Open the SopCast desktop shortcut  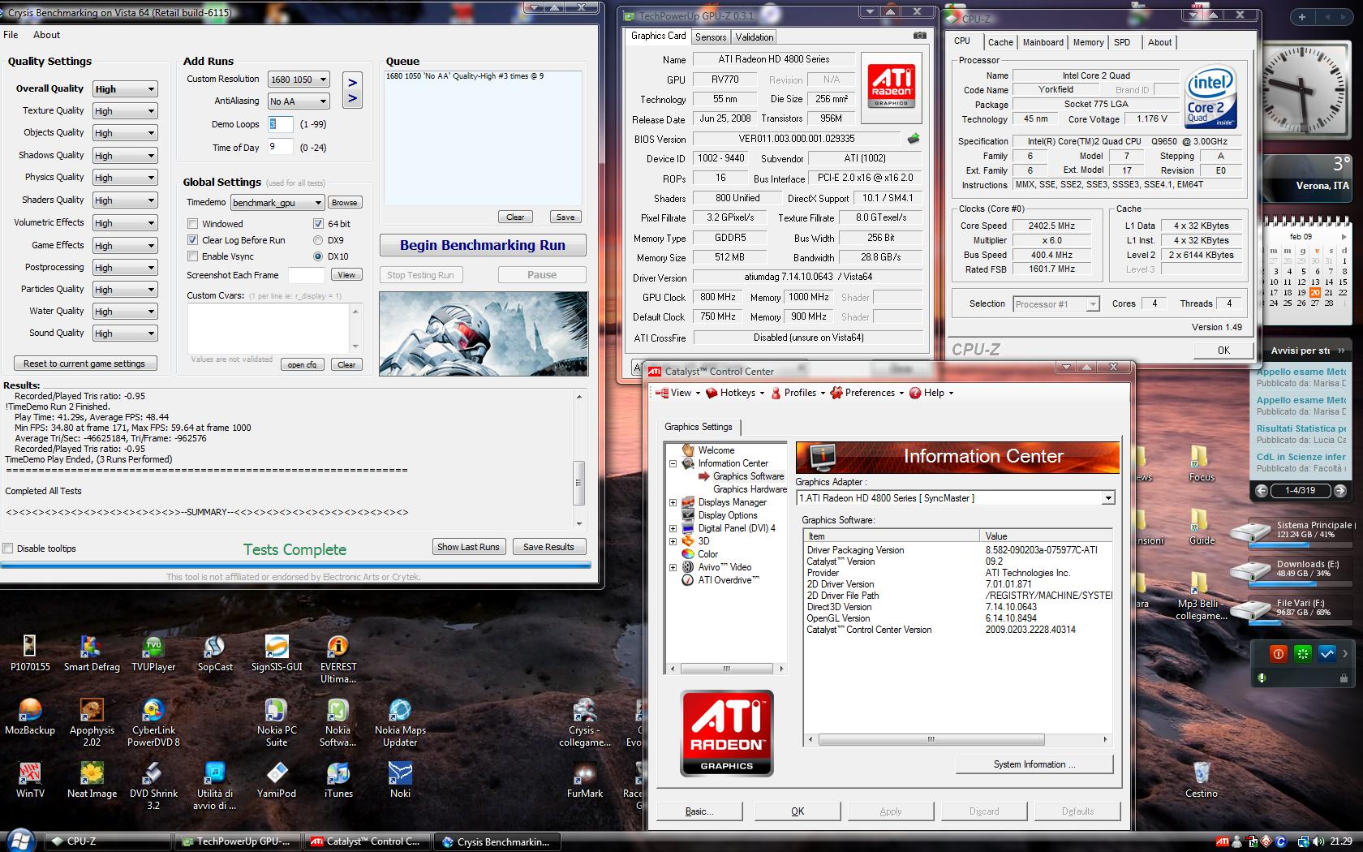pyautogui.click(x=215, y=652)
